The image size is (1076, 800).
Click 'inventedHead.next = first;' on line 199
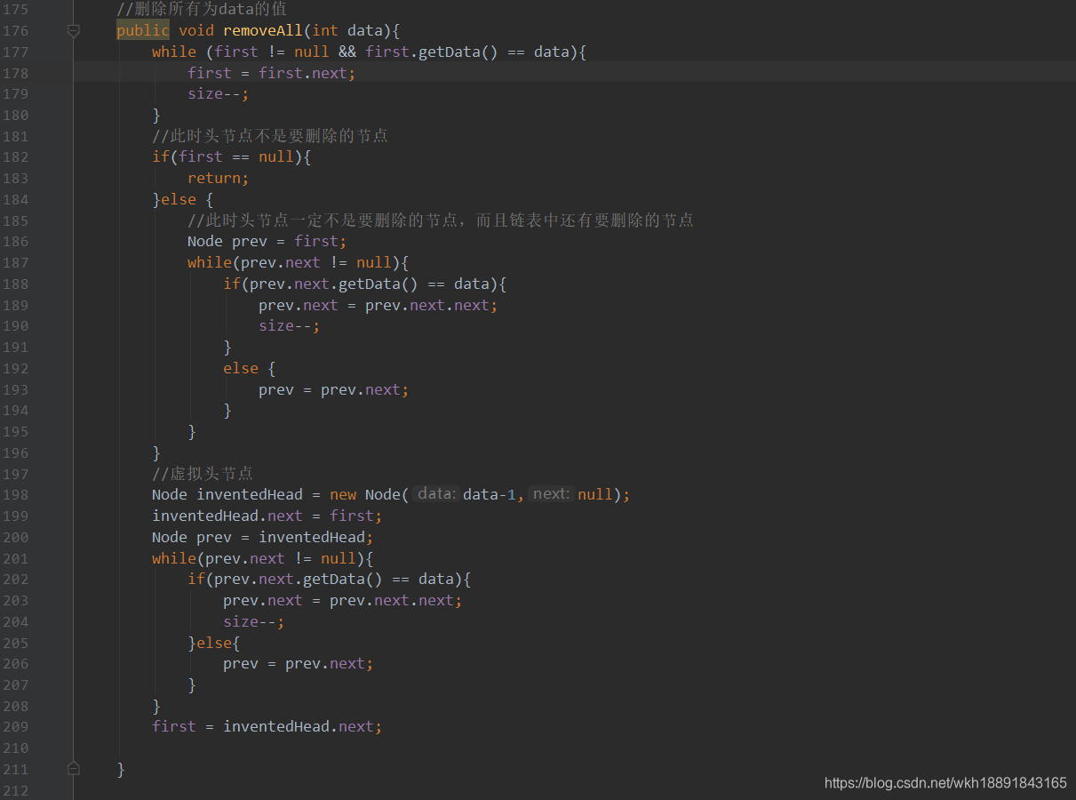[x=267, y=516]
